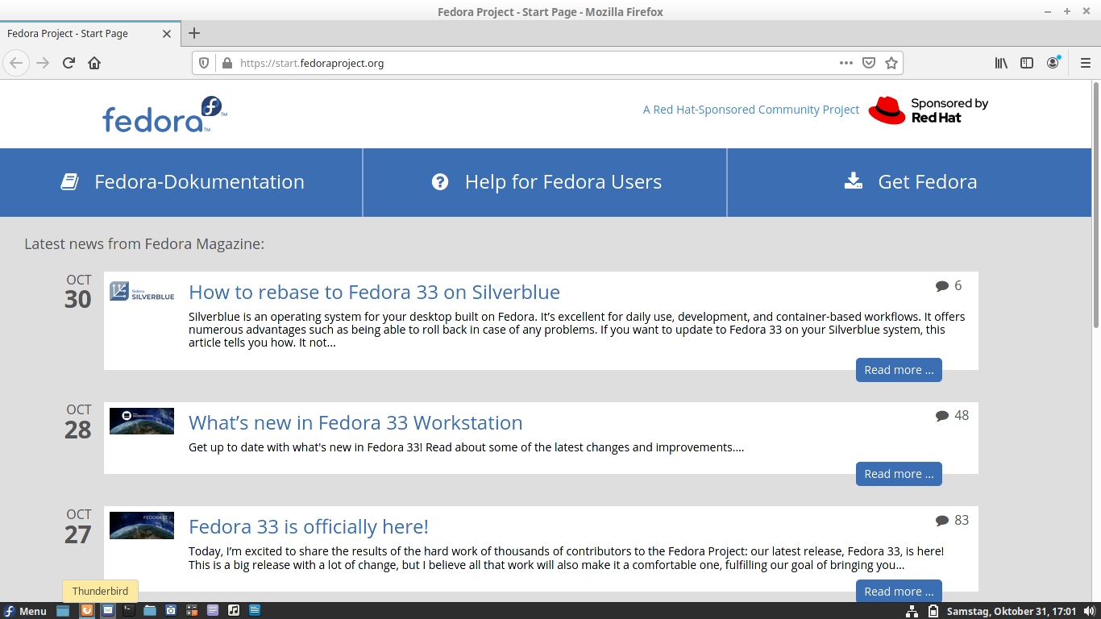
Task: Click the page vertical scrollbar
Action: [1096, 205]
